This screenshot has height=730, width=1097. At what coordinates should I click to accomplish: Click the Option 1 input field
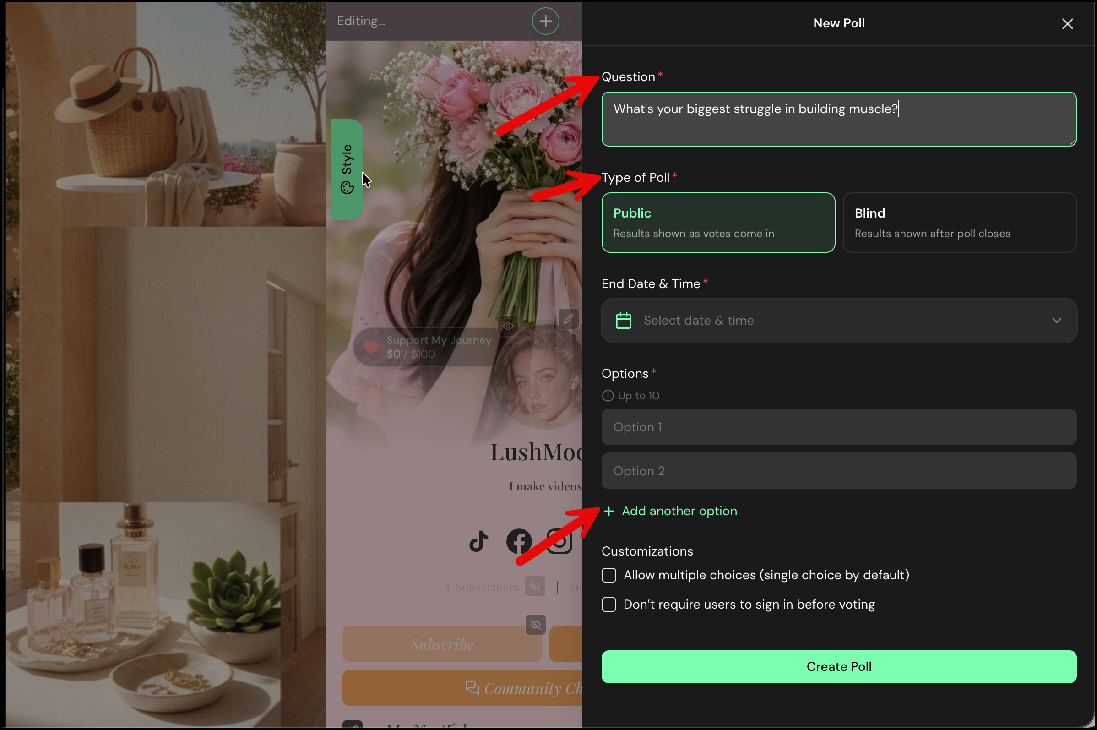(x=839, y=427)
